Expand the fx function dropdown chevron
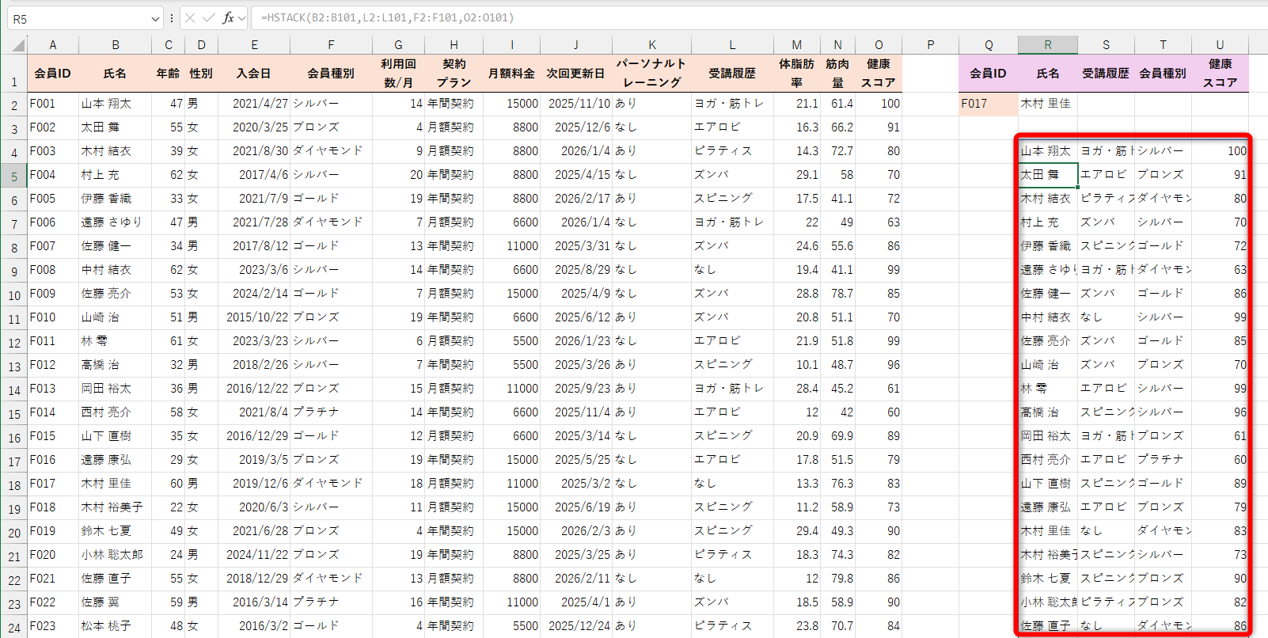This screenshot has width=1268, height=638. pyautogui.click(x=242, y=17)
